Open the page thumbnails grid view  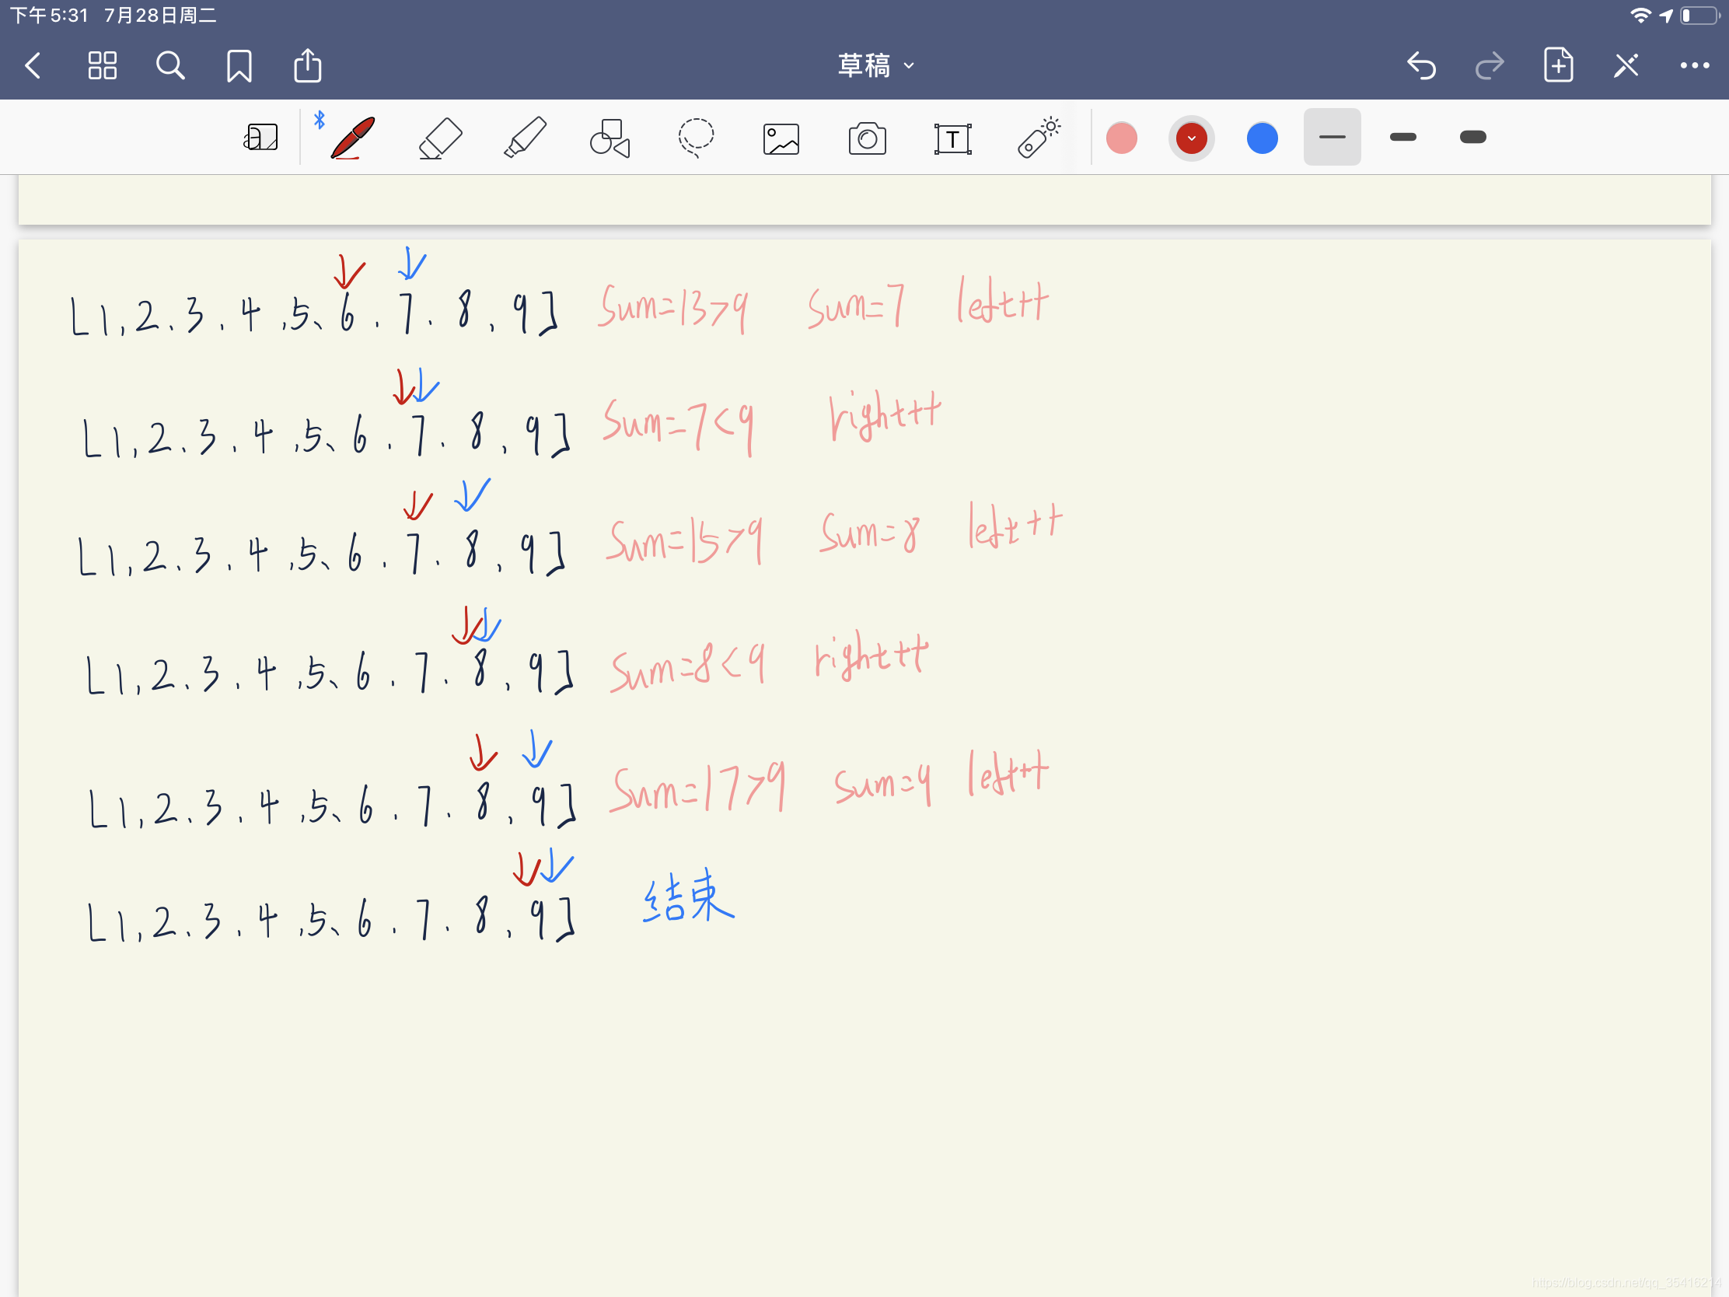coord(103,65)
